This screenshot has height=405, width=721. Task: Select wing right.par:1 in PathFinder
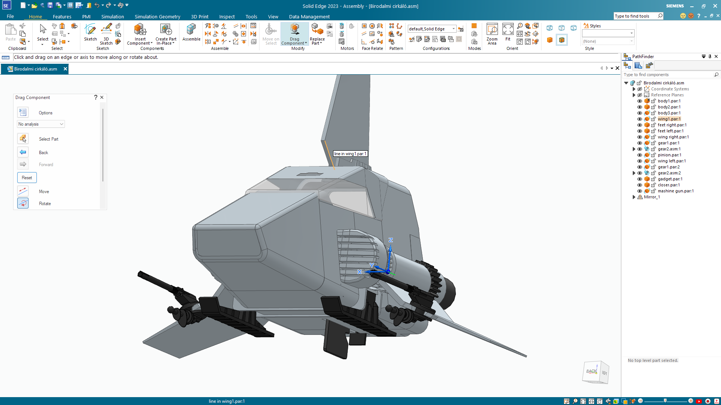tap(673, 137)
